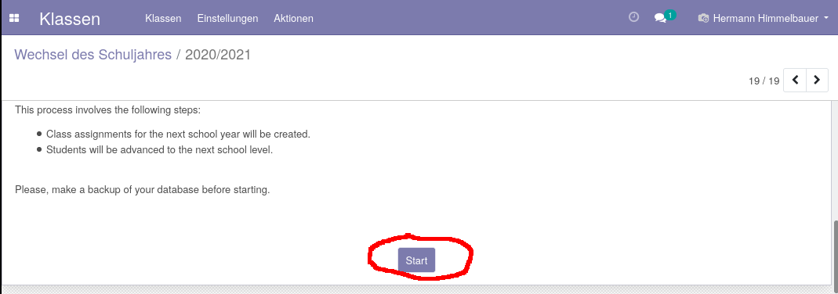Screen dimensions: 838x294
Task: Click the caret beside the user name
Action: click(825, 18)
